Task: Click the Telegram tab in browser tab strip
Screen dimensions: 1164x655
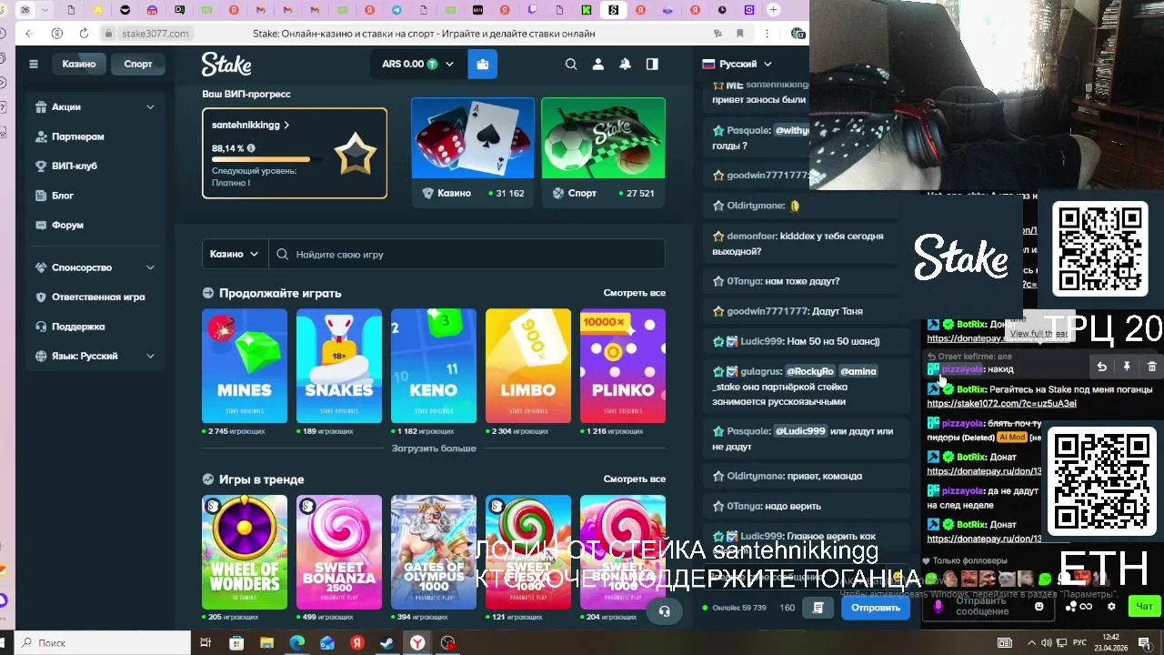Action: (x=396, y=10)
